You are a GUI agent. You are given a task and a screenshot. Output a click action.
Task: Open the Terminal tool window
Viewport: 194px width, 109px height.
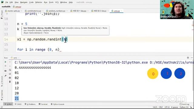[43, 104]
